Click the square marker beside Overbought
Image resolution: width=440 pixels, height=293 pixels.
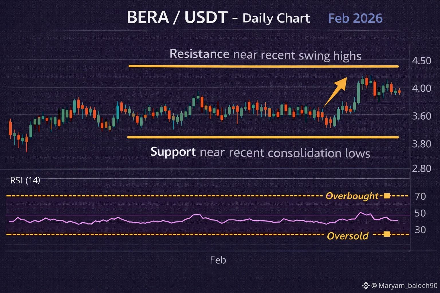click(387, 196)
